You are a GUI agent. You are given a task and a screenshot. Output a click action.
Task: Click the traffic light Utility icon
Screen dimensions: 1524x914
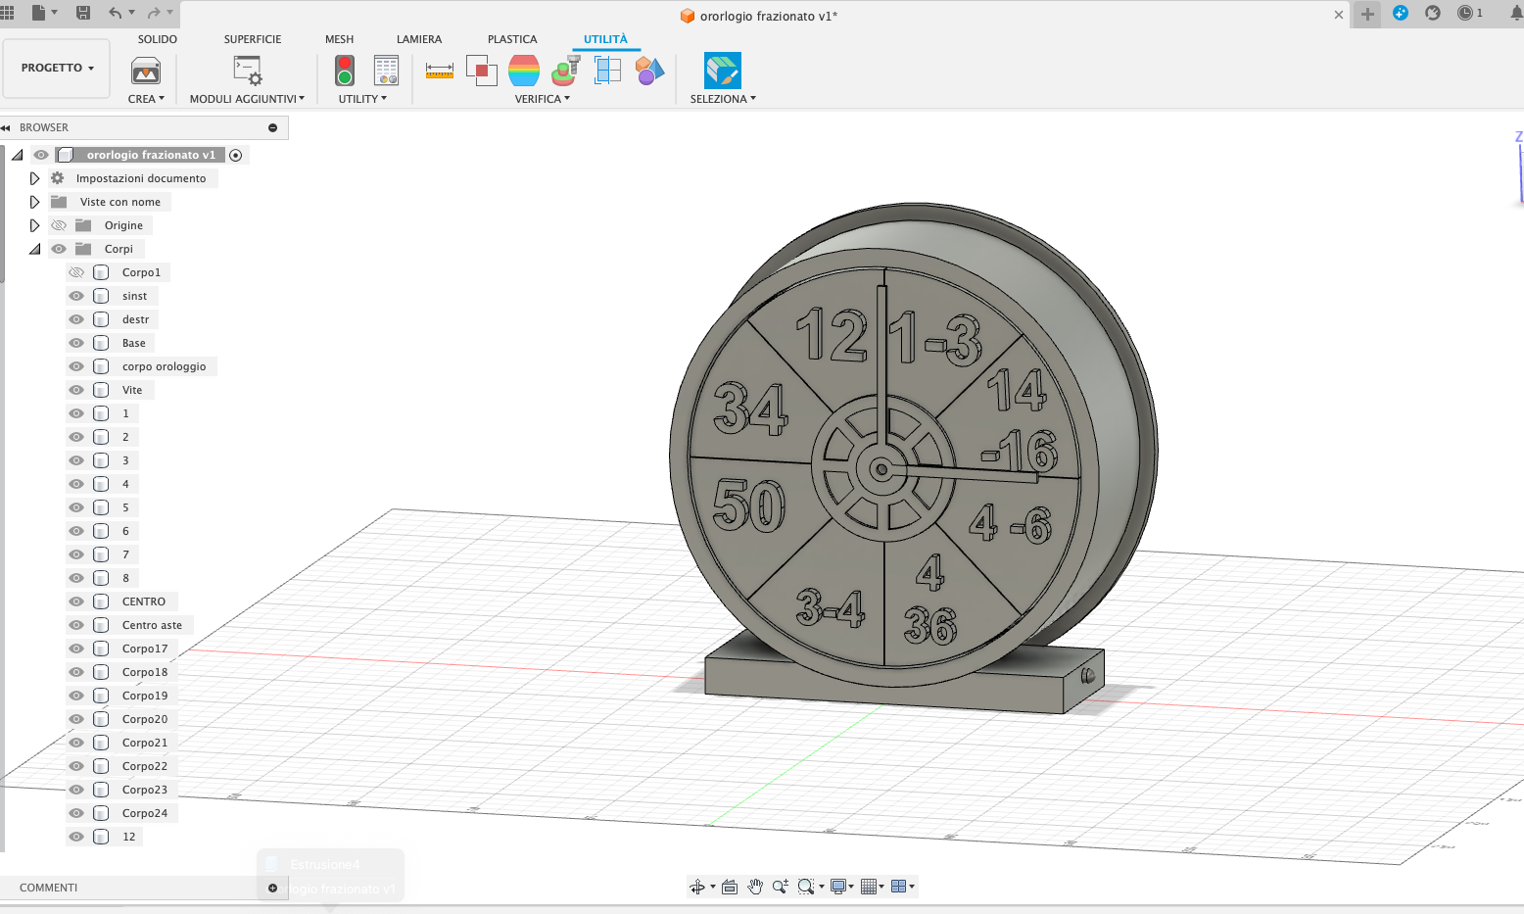pos(345,71)
